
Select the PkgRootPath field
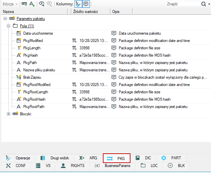coord(34,107)
